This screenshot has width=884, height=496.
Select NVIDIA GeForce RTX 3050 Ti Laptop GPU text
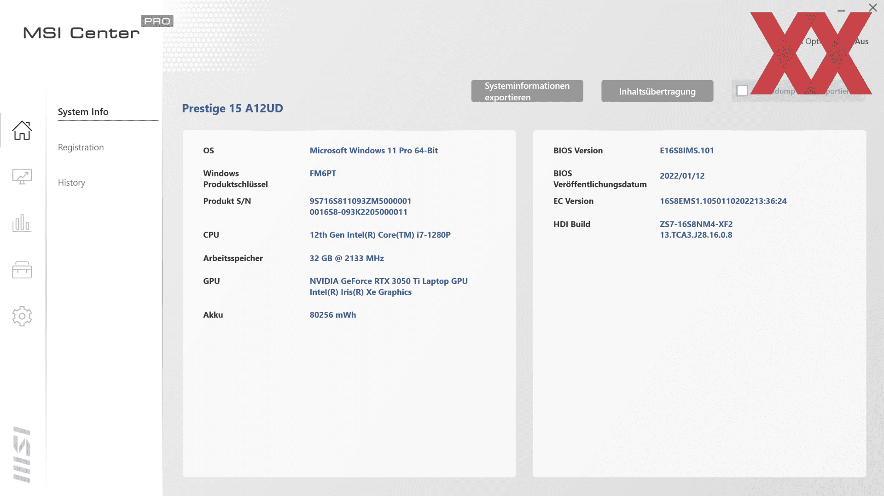tap(389, 281)
